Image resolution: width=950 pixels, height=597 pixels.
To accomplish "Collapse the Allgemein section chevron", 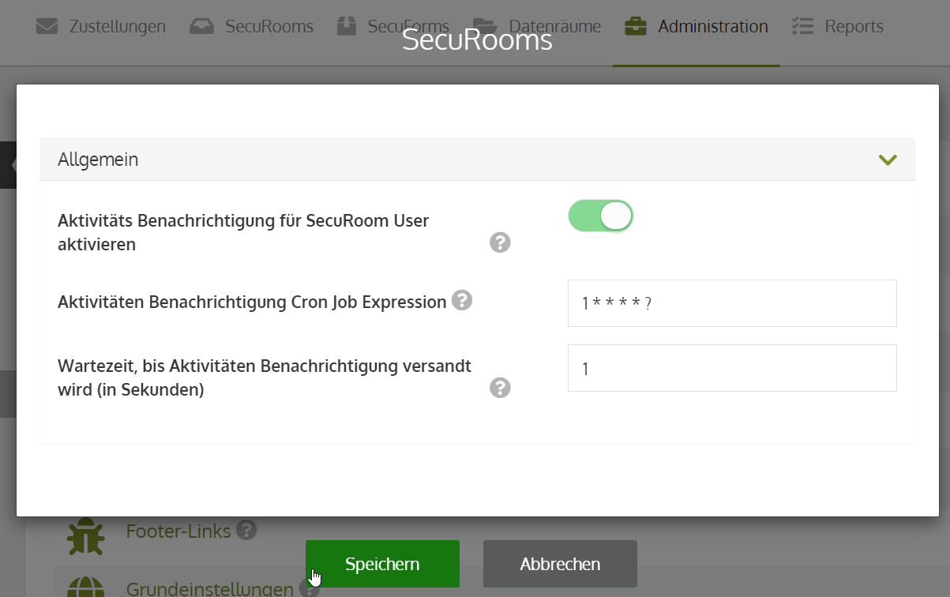I will click(x=888, y=160).
